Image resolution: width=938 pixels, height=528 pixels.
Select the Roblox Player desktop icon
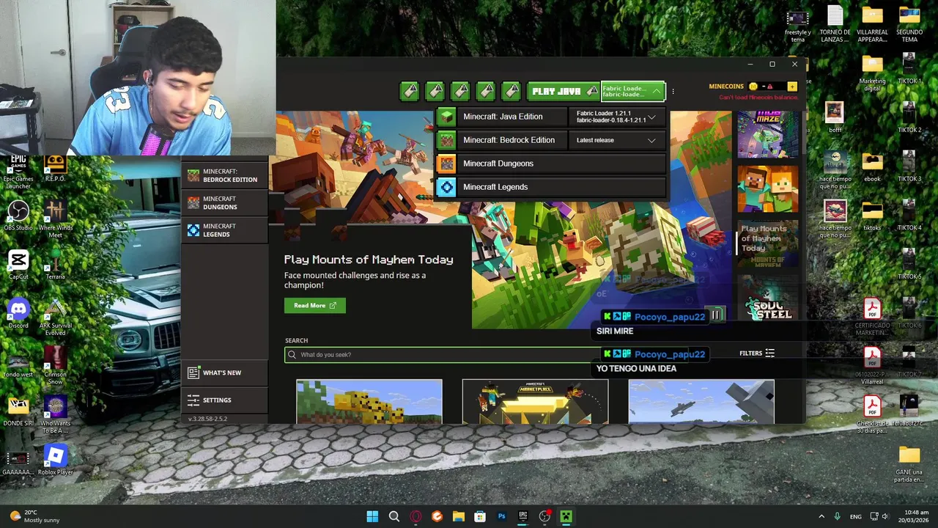(55, 461)
